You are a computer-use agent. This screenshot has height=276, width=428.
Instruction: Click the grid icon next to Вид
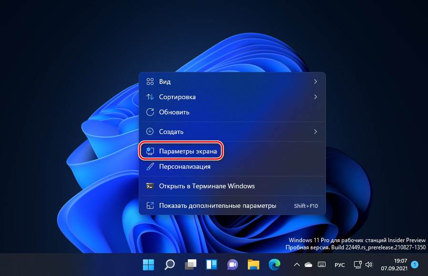tap(150, 82)
